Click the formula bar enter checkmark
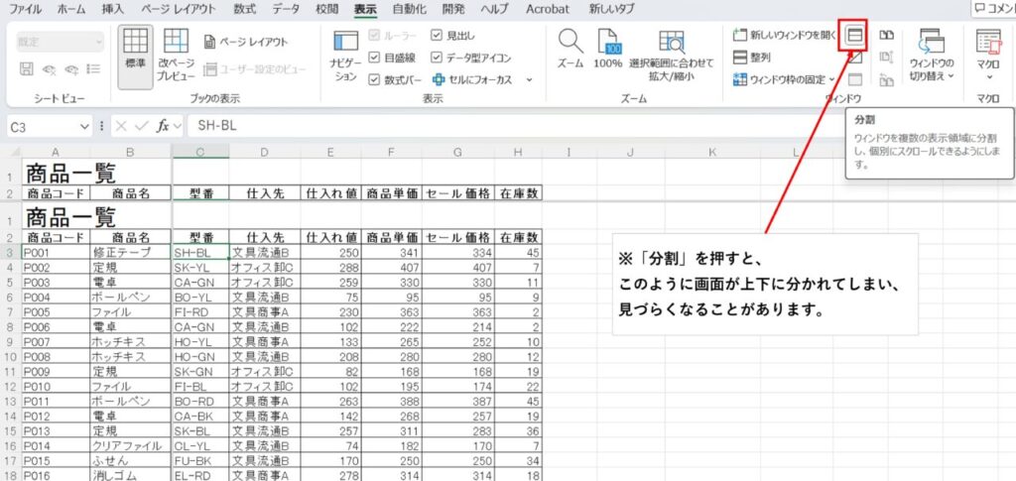Screen dimensions: 1016x481 tap(141, 126)
